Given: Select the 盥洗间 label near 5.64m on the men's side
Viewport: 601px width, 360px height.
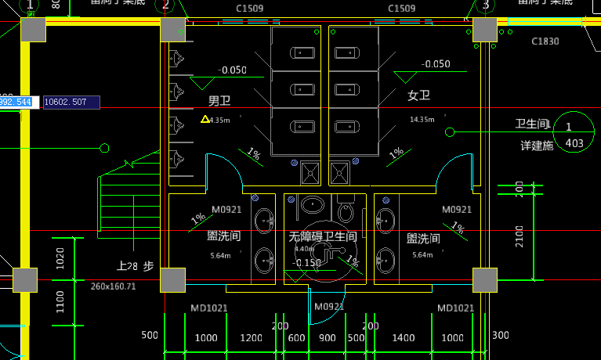Looking at the screenshot, I should coord(224,236).
